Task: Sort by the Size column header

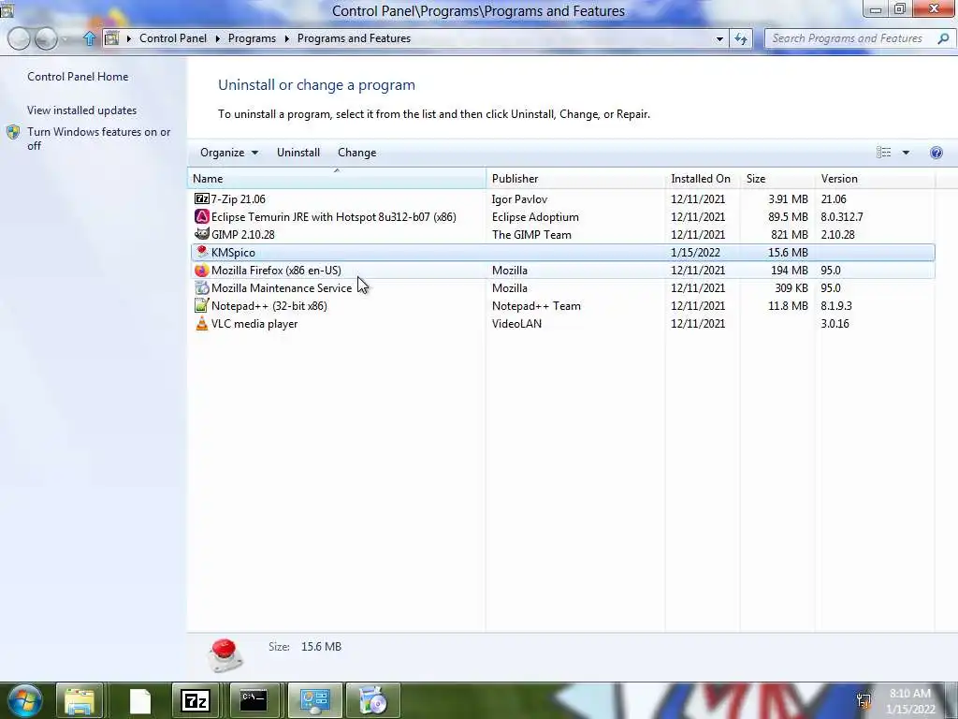Action: (x=777, y=179)
